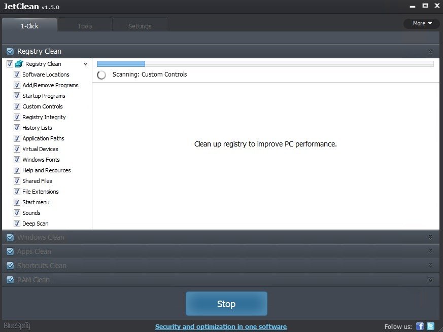Screen dimensions: 443x332
Task: Uncheck Software Locations
Action: coord(17,75)
